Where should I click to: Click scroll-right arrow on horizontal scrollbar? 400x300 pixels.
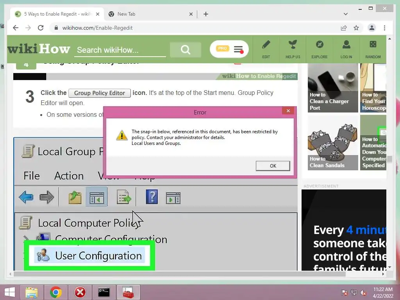[x=383, y=274]
